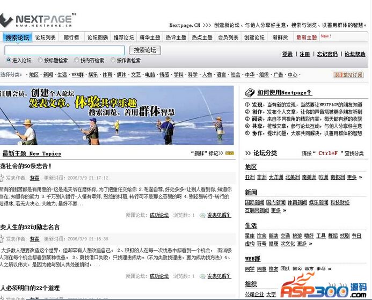
Task: Open the 推荐论坛 tab
Action: [x=123, y=38]
